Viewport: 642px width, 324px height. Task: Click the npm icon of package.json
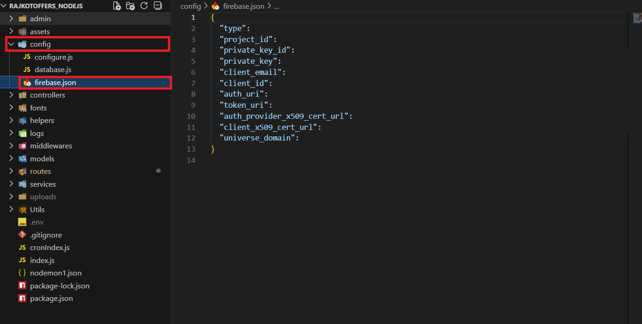click(22, 299)
